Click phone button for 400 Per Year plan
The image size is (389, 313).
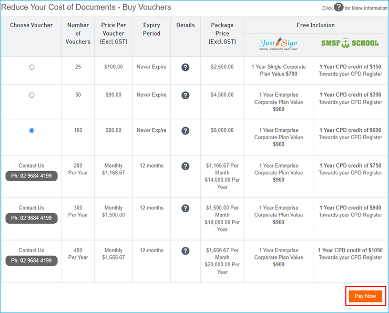(x=32, y=260)
